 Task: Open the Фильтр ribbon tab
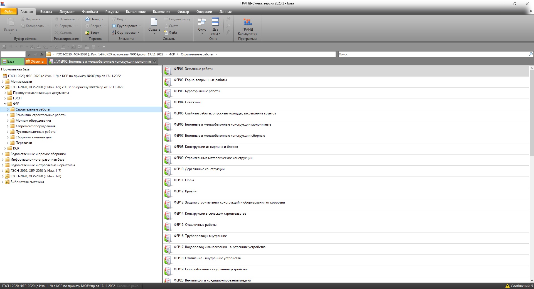(183, 12)
